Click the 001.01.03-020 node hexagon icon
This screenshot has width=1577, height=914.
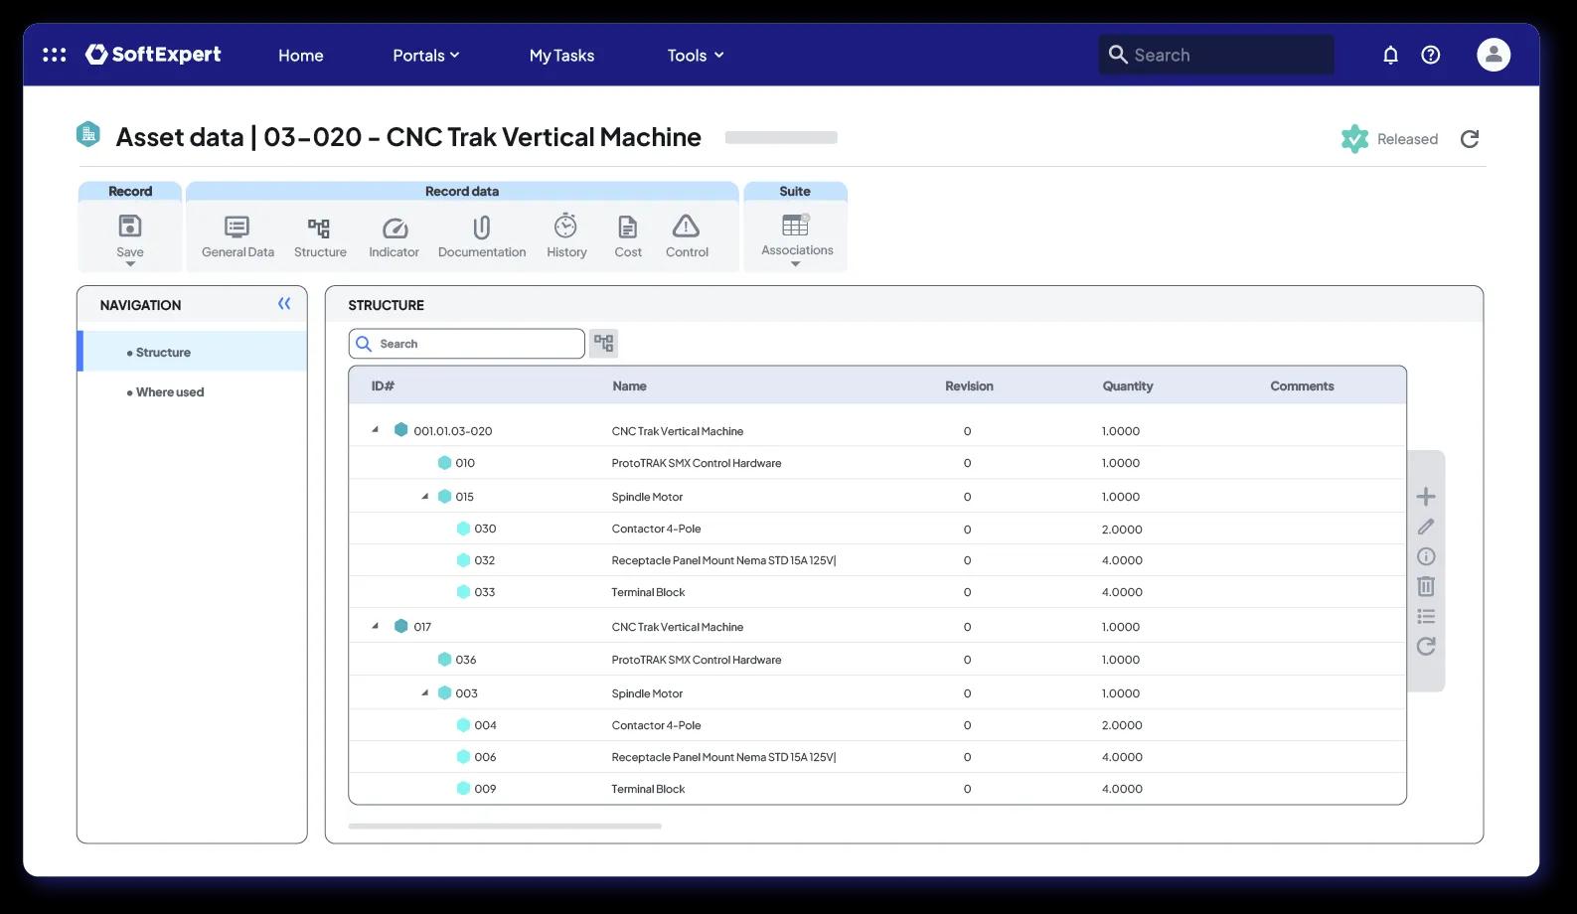click(401, 430)
